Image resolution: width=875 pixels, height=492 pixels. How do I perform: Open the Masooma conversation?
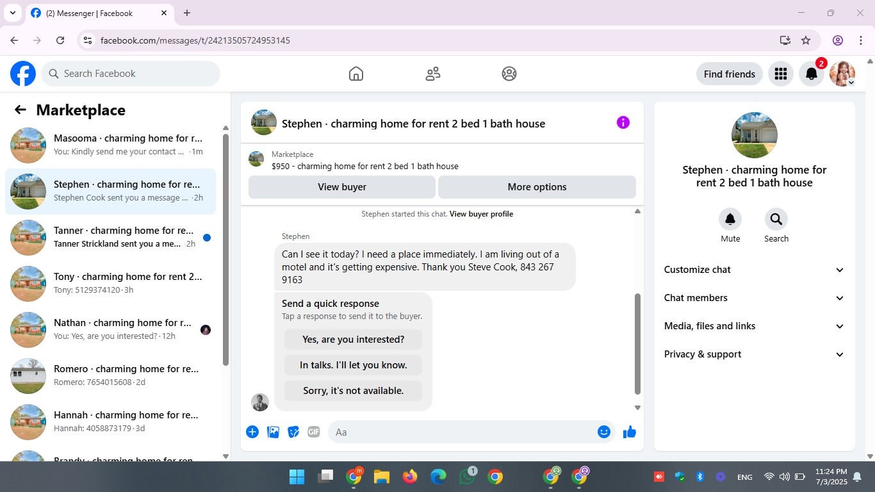pos(110,145)
